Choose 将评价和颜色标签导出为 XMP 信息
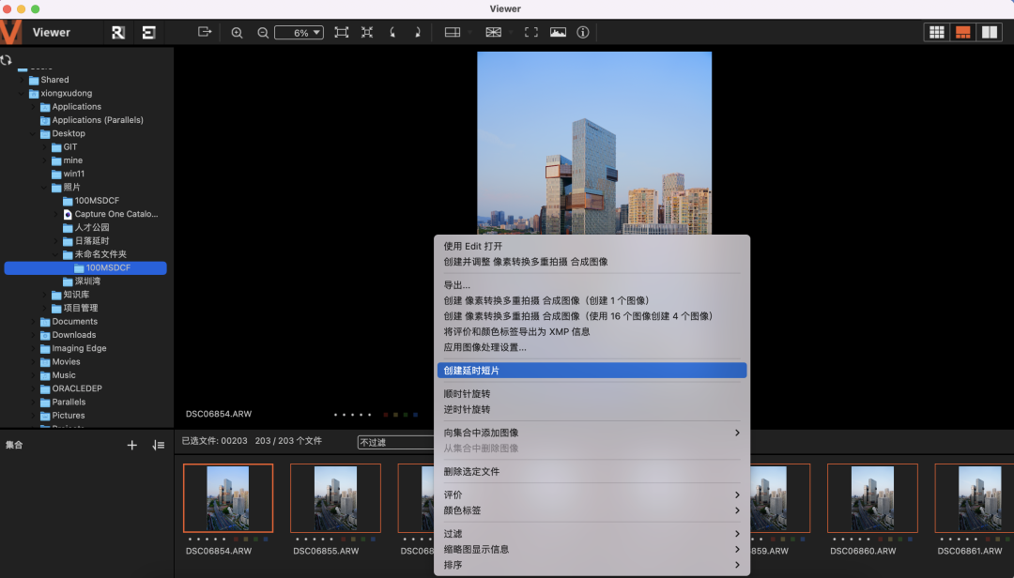Screen dimensions: 1014x578 591,331
